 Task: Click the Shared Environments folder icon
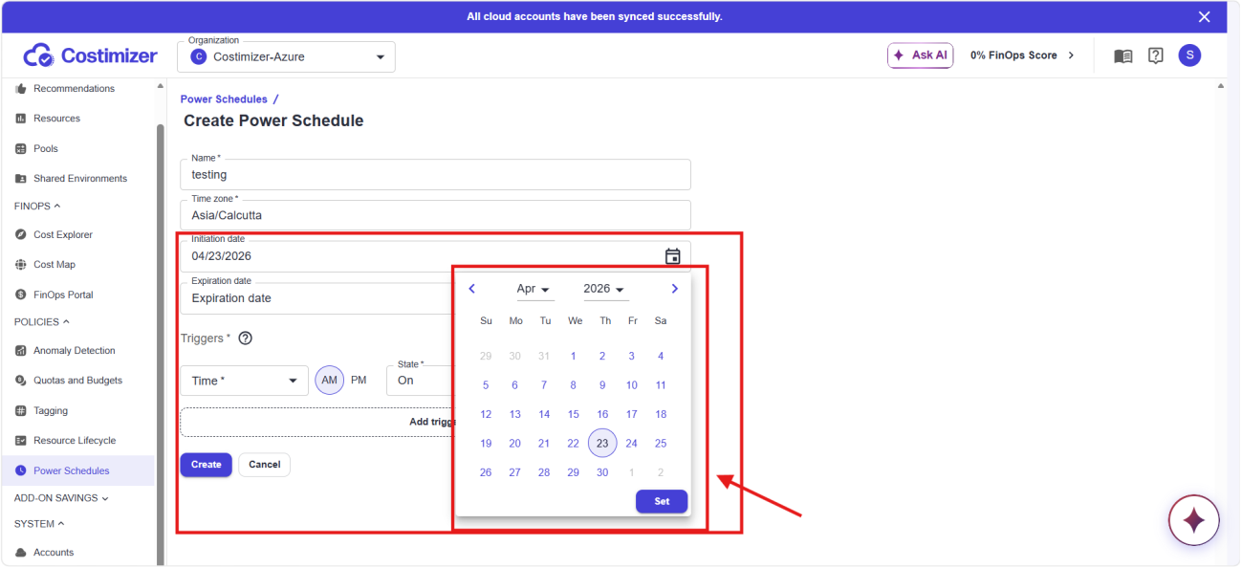click(x=21, y=179)
